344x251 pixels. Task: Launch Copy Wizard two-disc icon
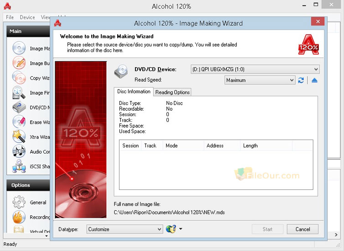tap(19, 78)
